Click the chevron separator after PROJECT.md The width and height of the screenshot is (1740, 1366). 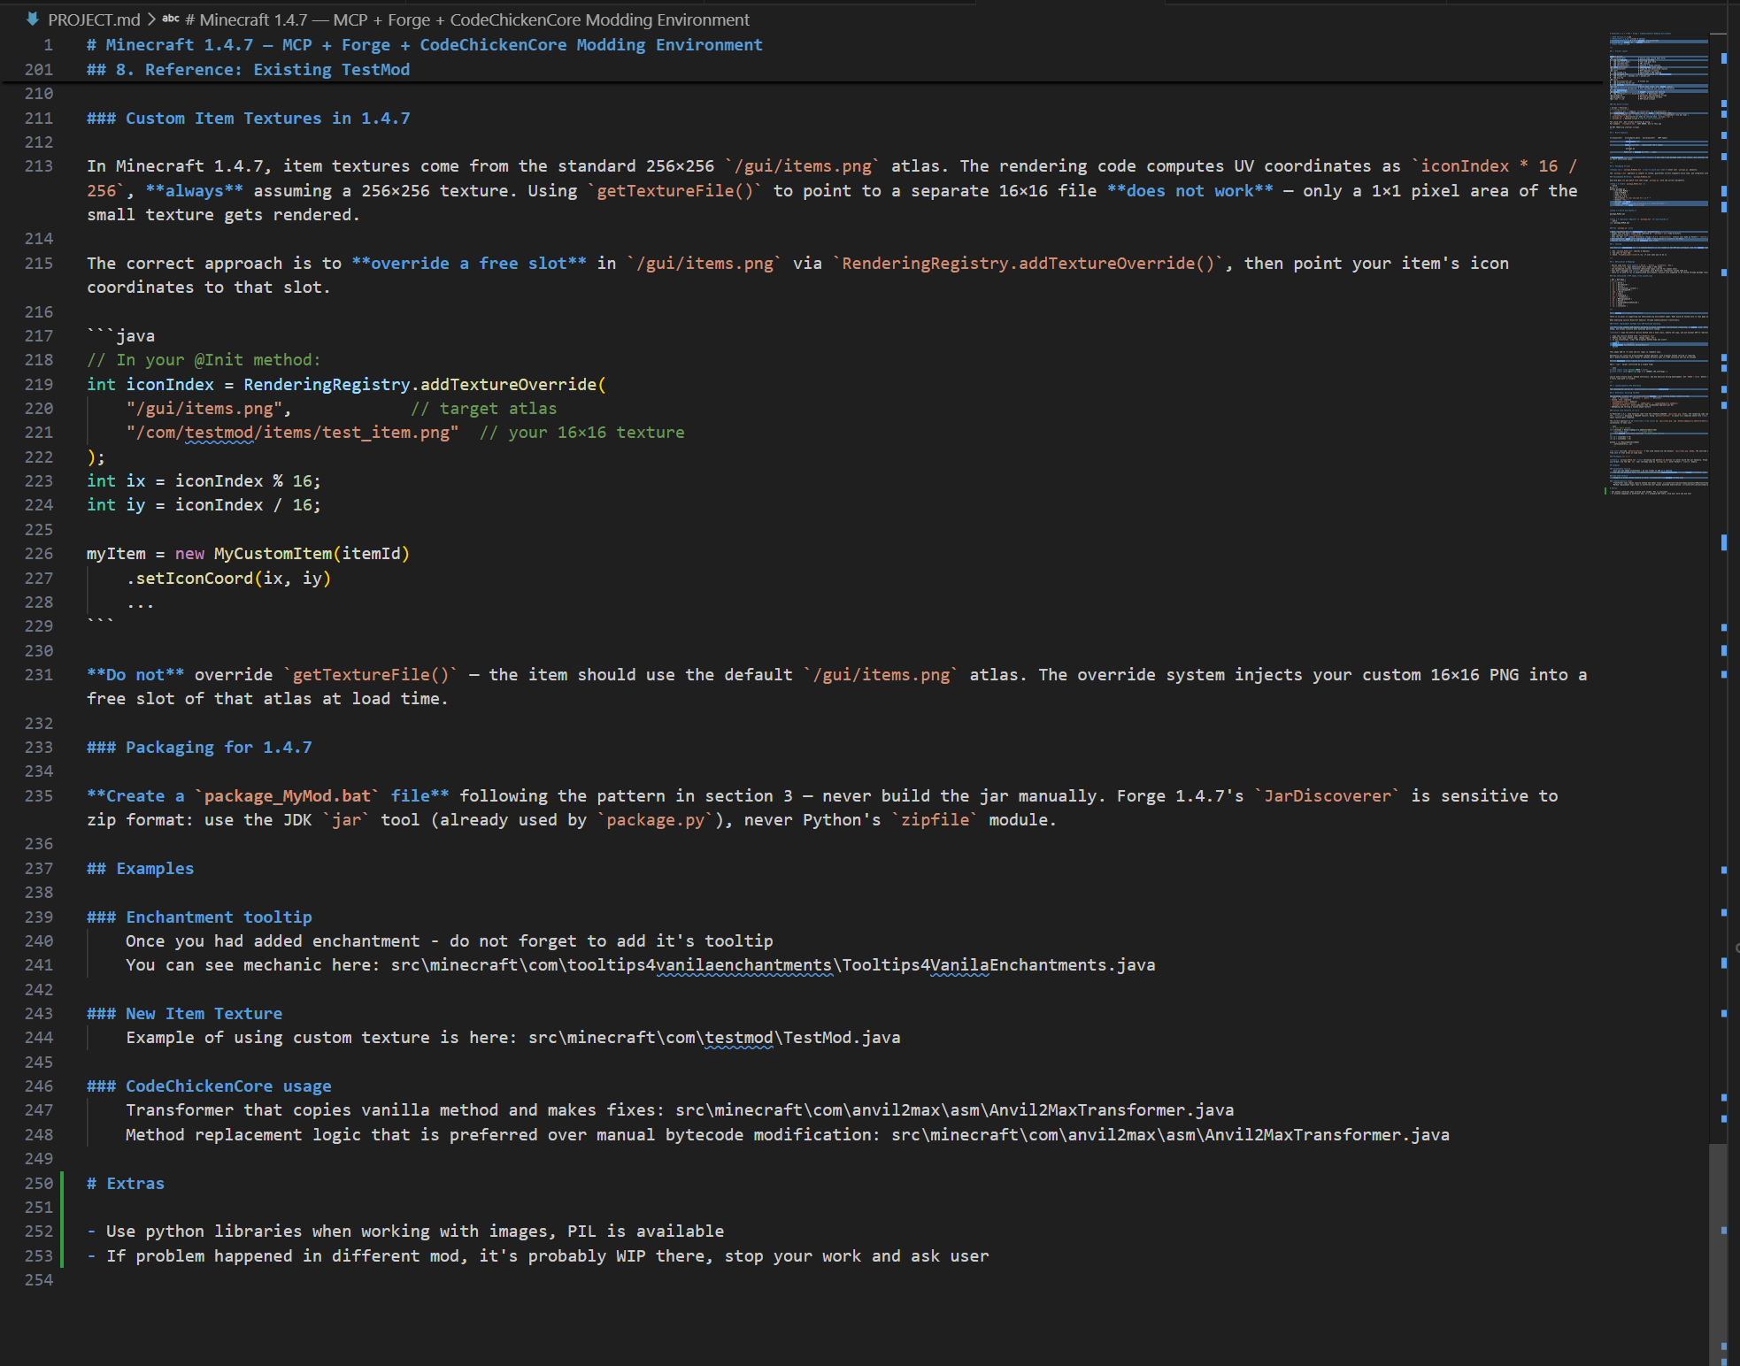coord(151,19)
